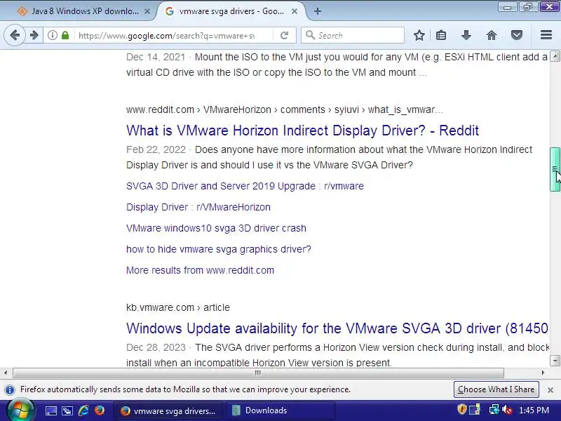561x421 pixels.
Task: Click the 1:45 PM clock
Action: [534, 410]
